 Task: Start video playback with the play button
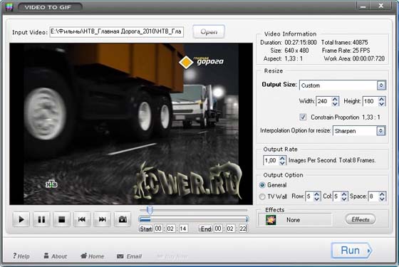click(21, 219)
